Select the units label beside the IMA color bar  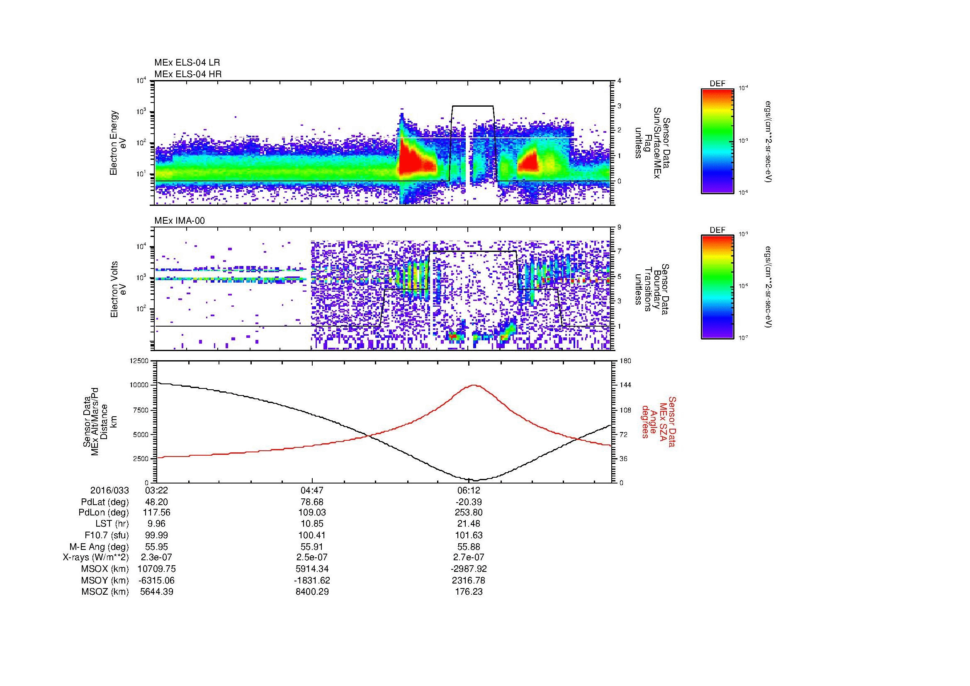(769, 288)
